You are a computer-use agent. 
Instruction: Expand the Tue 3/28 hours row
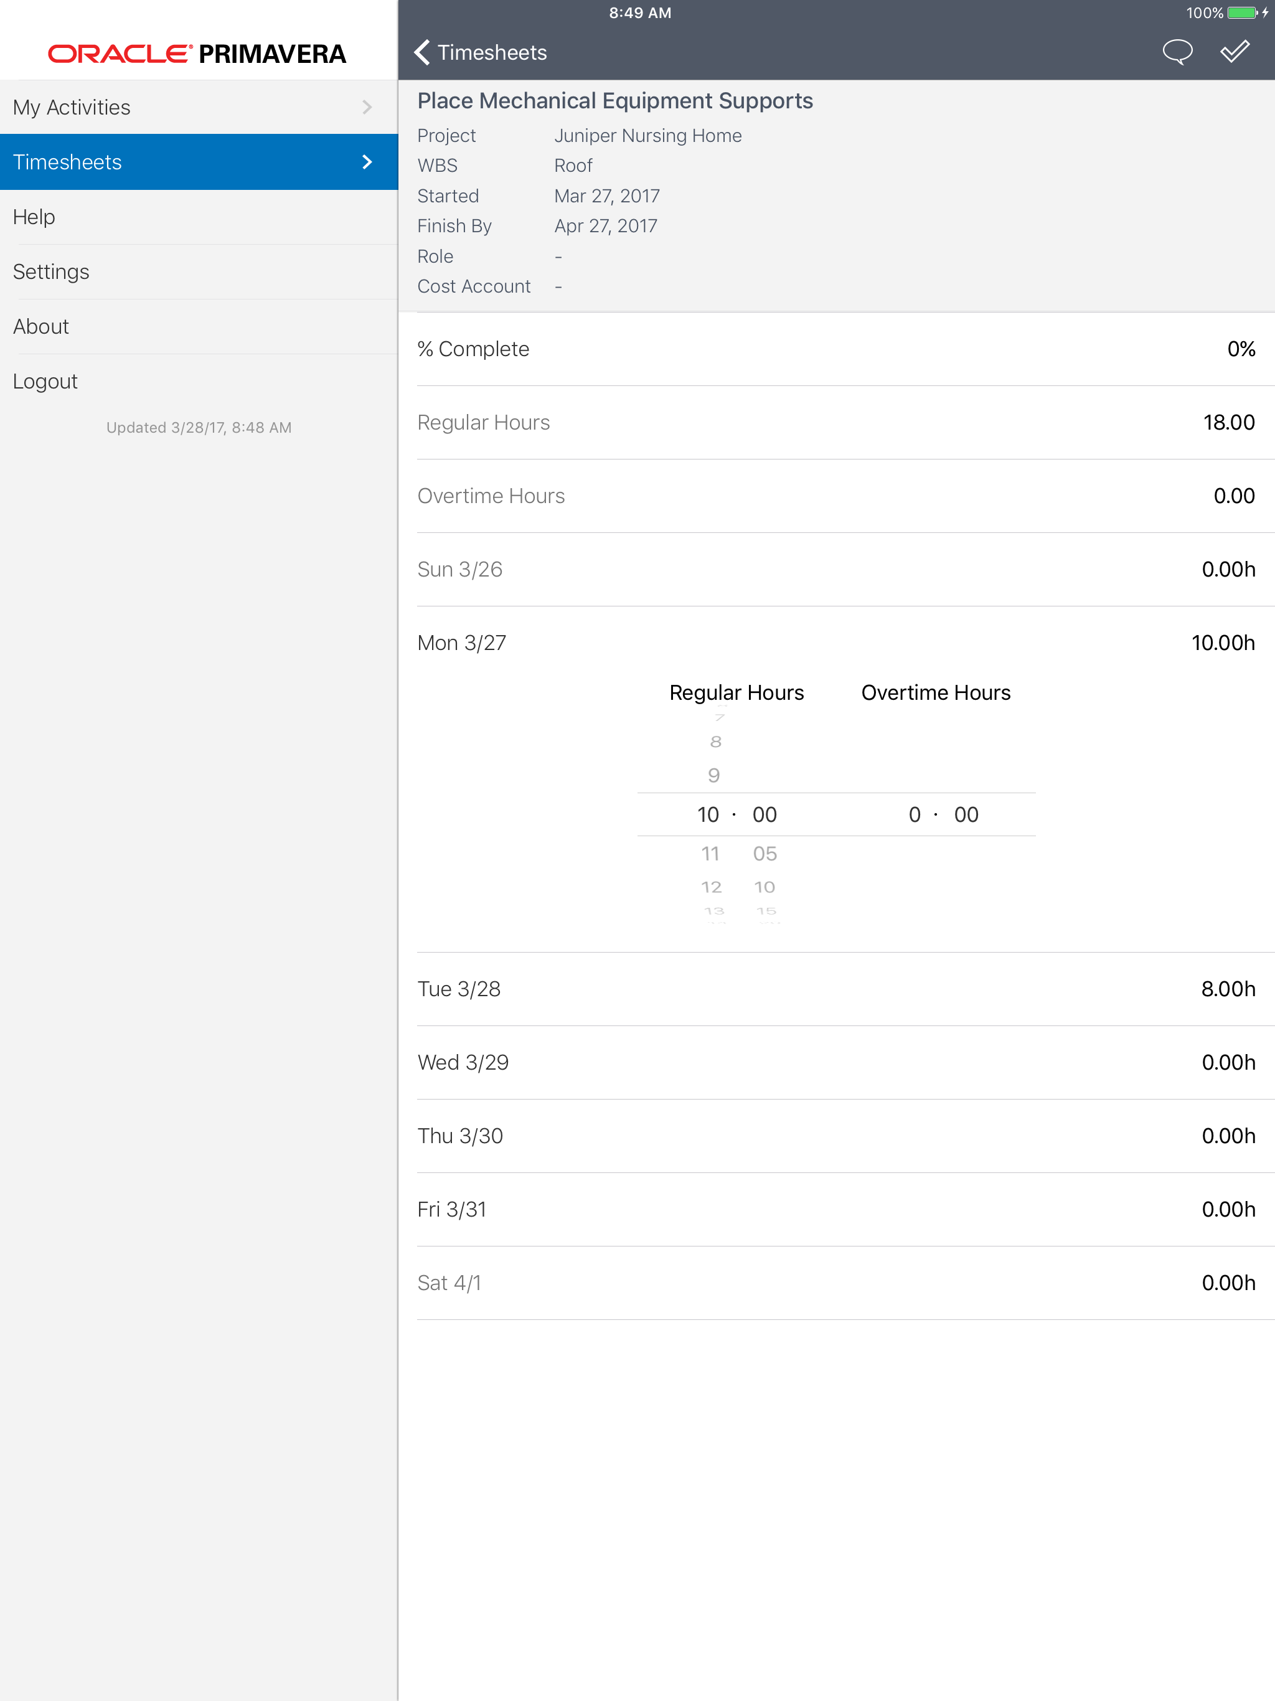click(836, 989)
